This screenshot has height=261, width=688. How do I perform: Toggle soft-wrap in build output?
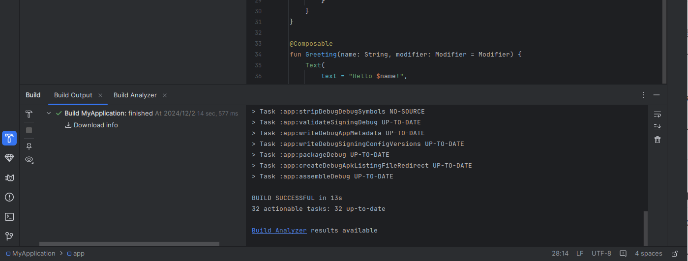(x=658, y=114)
